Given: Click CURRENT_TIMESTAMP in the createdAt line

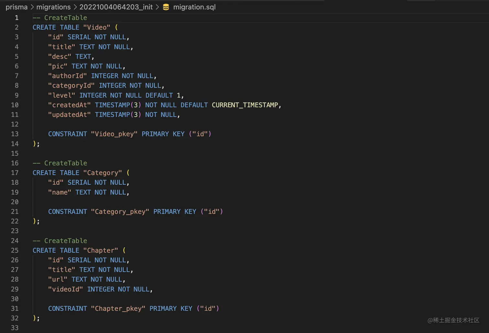Looking at the screenshot, I should pyautogui.click(x=245, y=105).
